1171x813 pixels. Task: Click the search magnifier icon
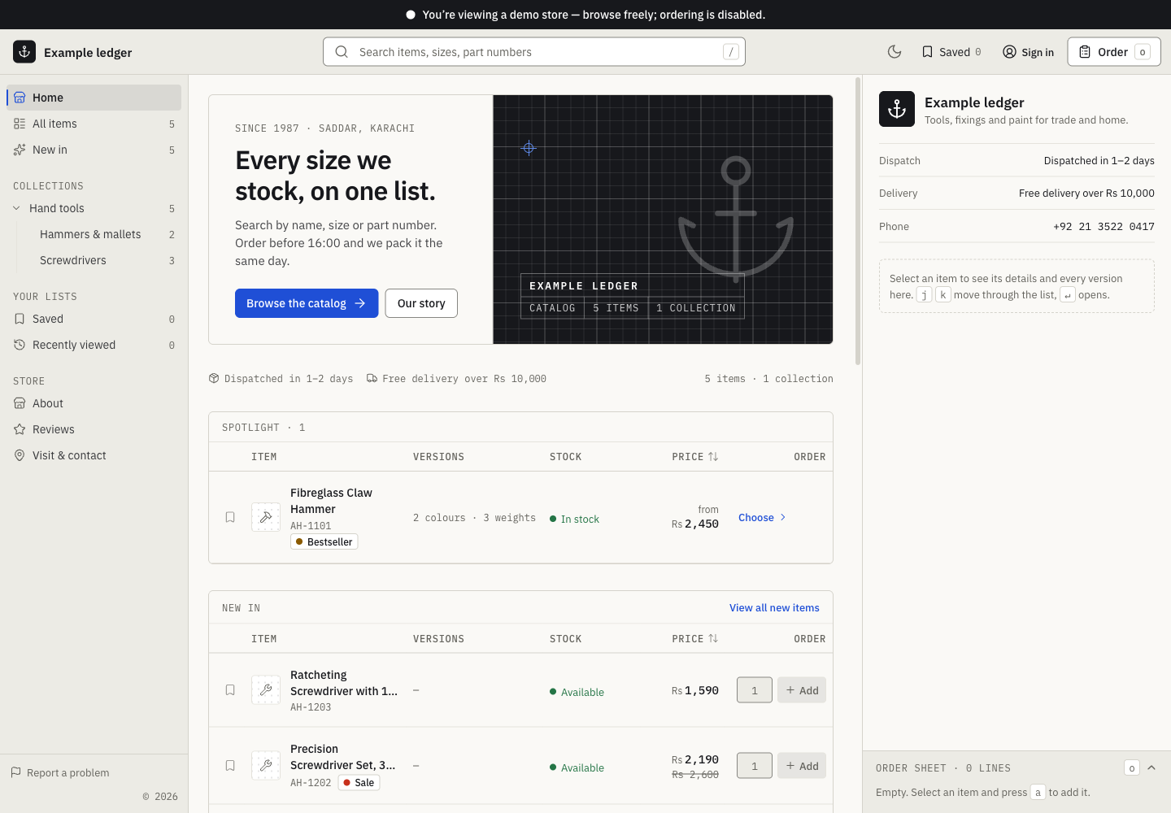click(342, 52)
